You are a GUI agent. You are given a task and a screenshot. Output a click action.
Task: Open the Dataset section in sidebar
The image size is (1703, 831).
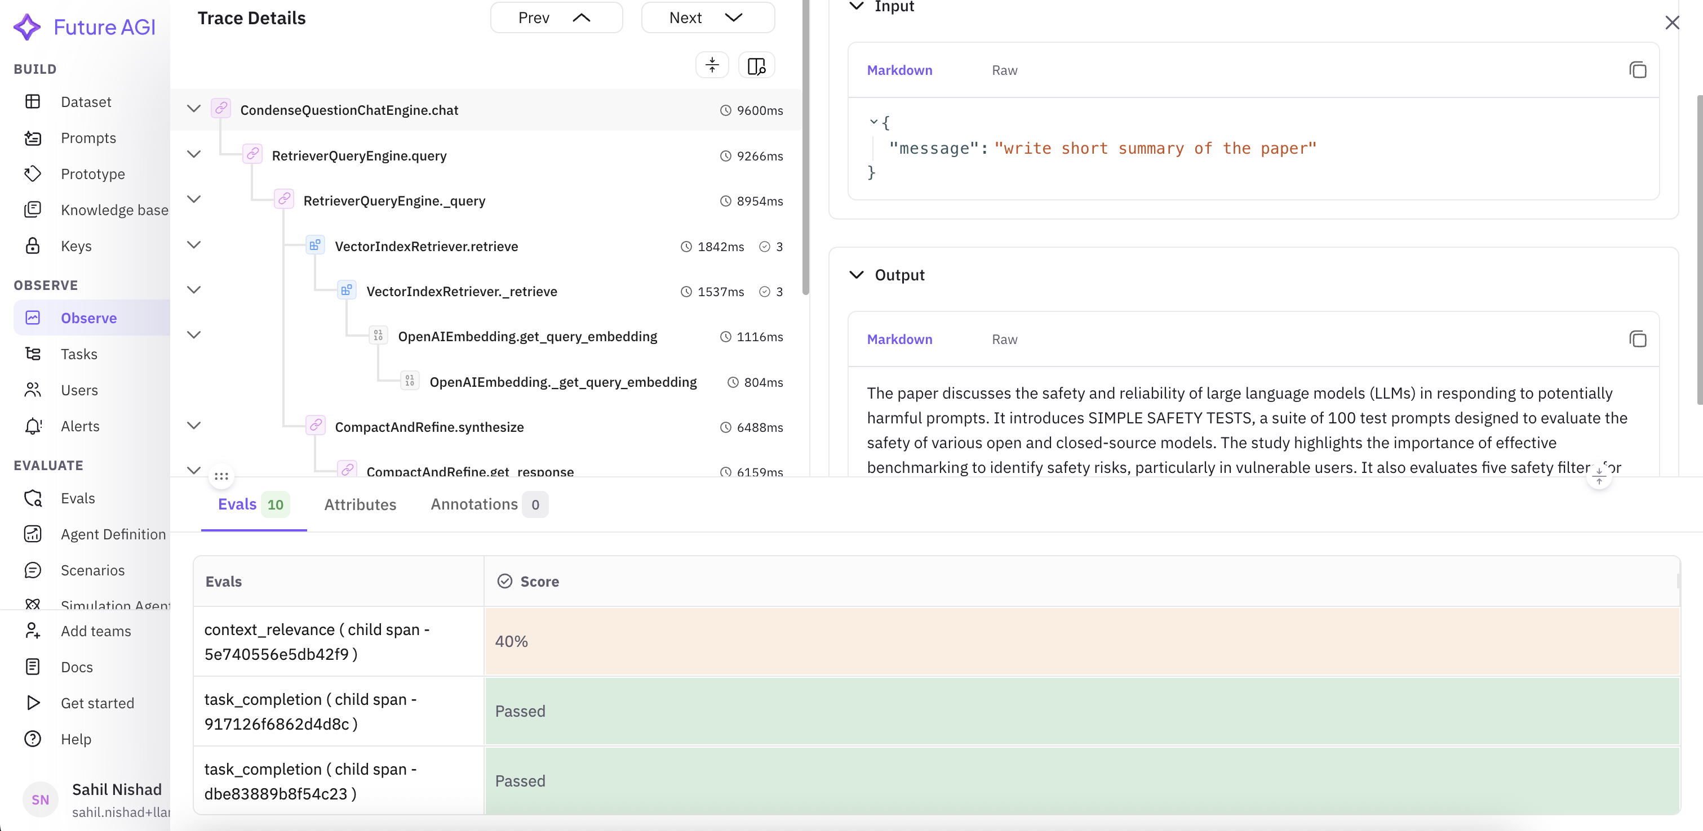[x=86, y=102]
